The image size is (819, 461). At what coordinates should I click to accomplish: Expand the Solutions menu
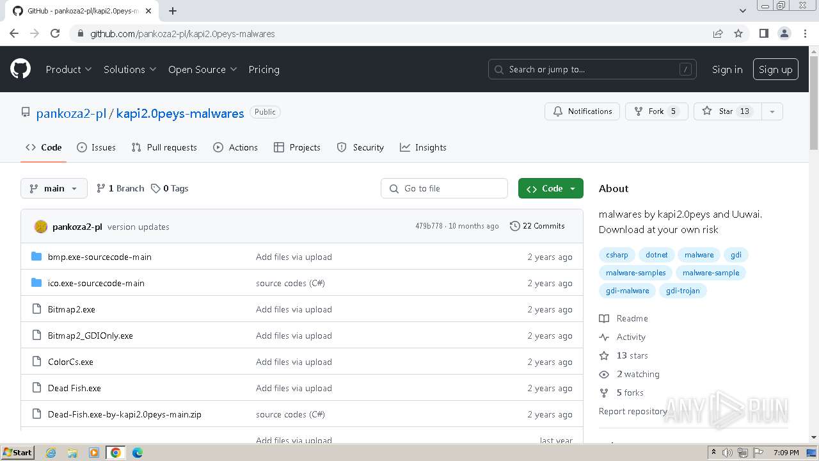tap(130, 69)
